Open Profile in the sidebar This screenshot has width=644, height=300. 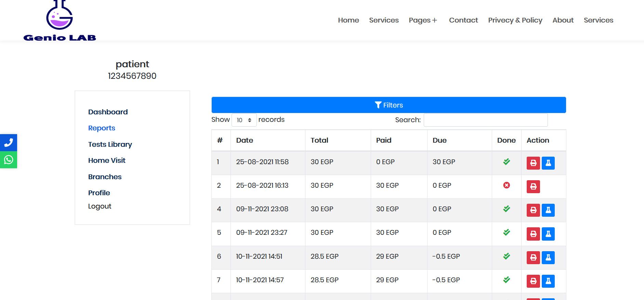[x=99, y=193]
